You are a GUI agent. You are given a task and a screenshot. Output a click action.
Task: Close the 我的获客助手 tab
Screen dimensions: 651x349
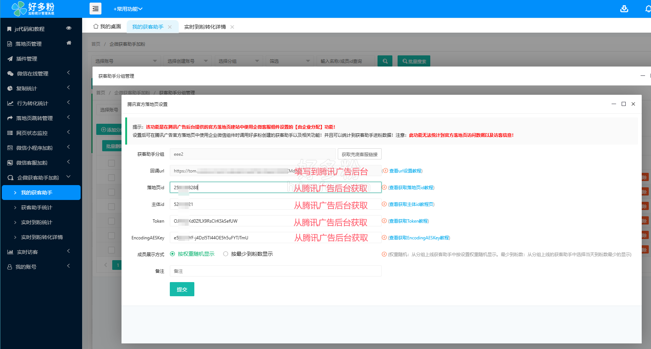click(170, 27)
